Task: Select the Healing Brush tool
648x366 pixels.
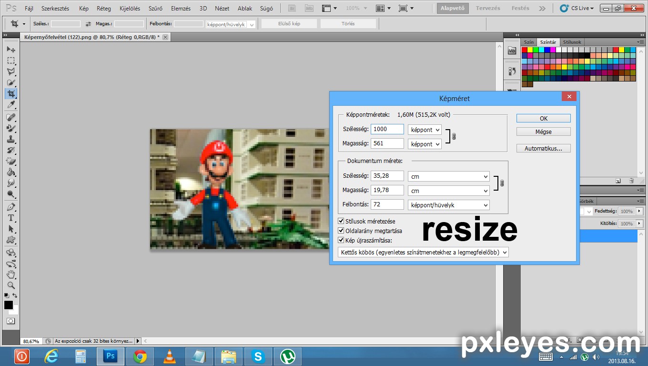Action: click(11, 117)
